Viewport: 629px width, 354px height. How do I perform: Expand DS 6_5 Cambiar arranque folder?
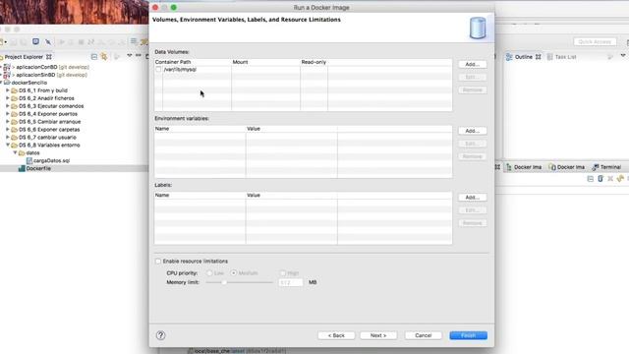8,122
